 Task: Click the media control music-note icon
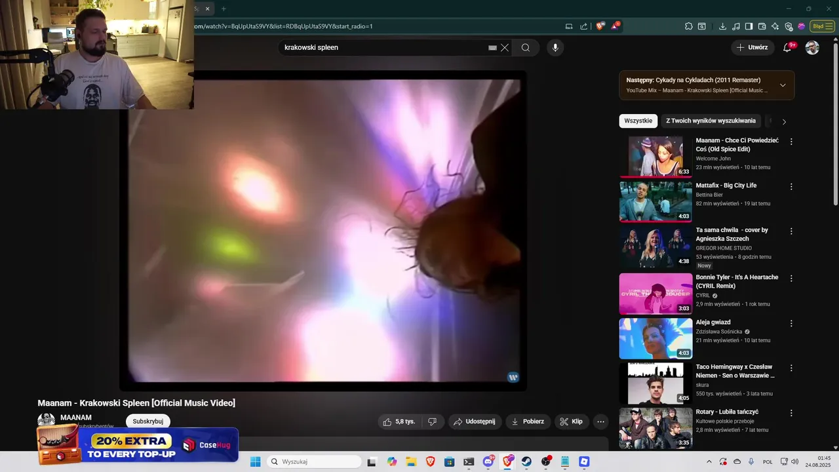(735, 26)
